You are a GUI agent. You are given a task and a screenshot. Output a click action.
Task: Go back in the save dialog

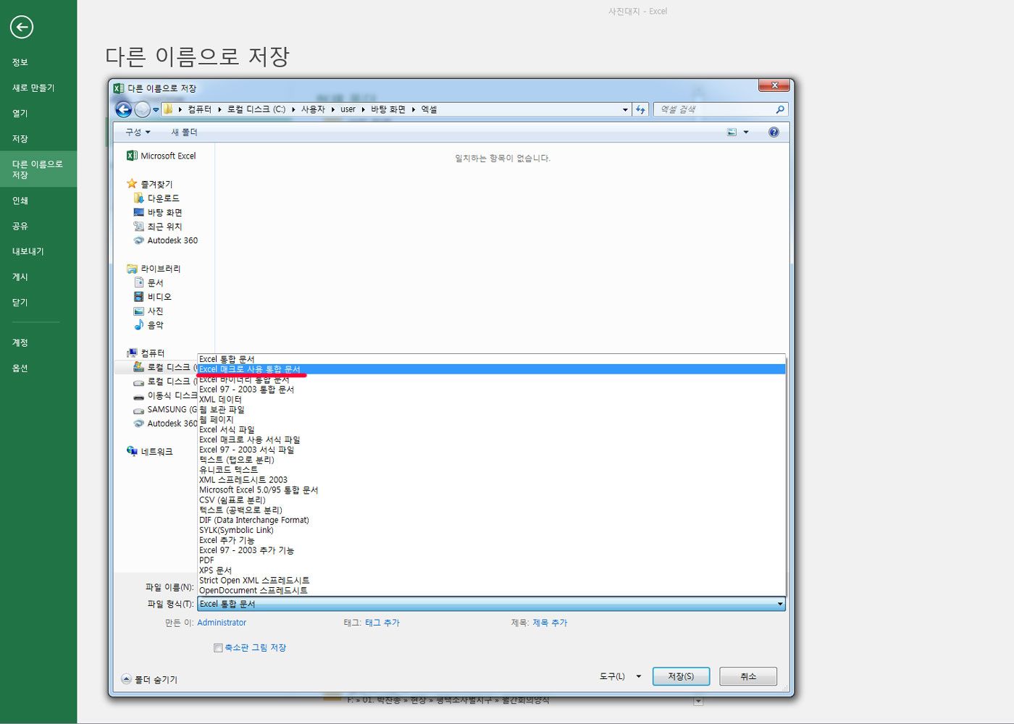coord(124,109)
